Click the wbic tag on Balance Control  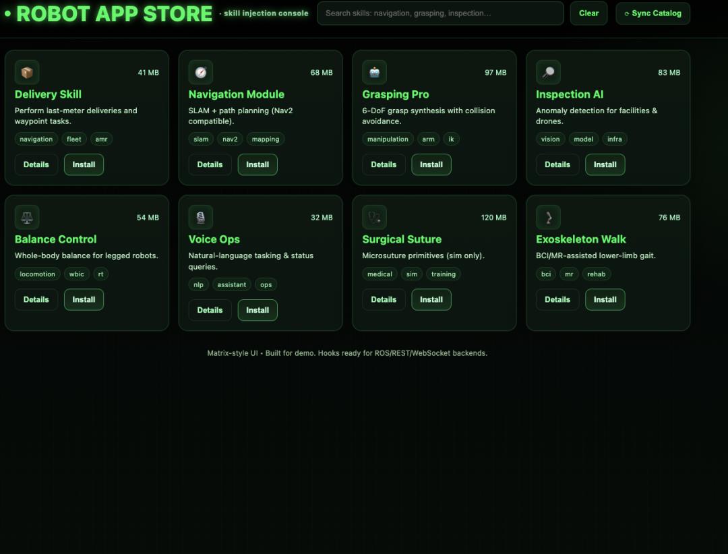pos(76,274)
